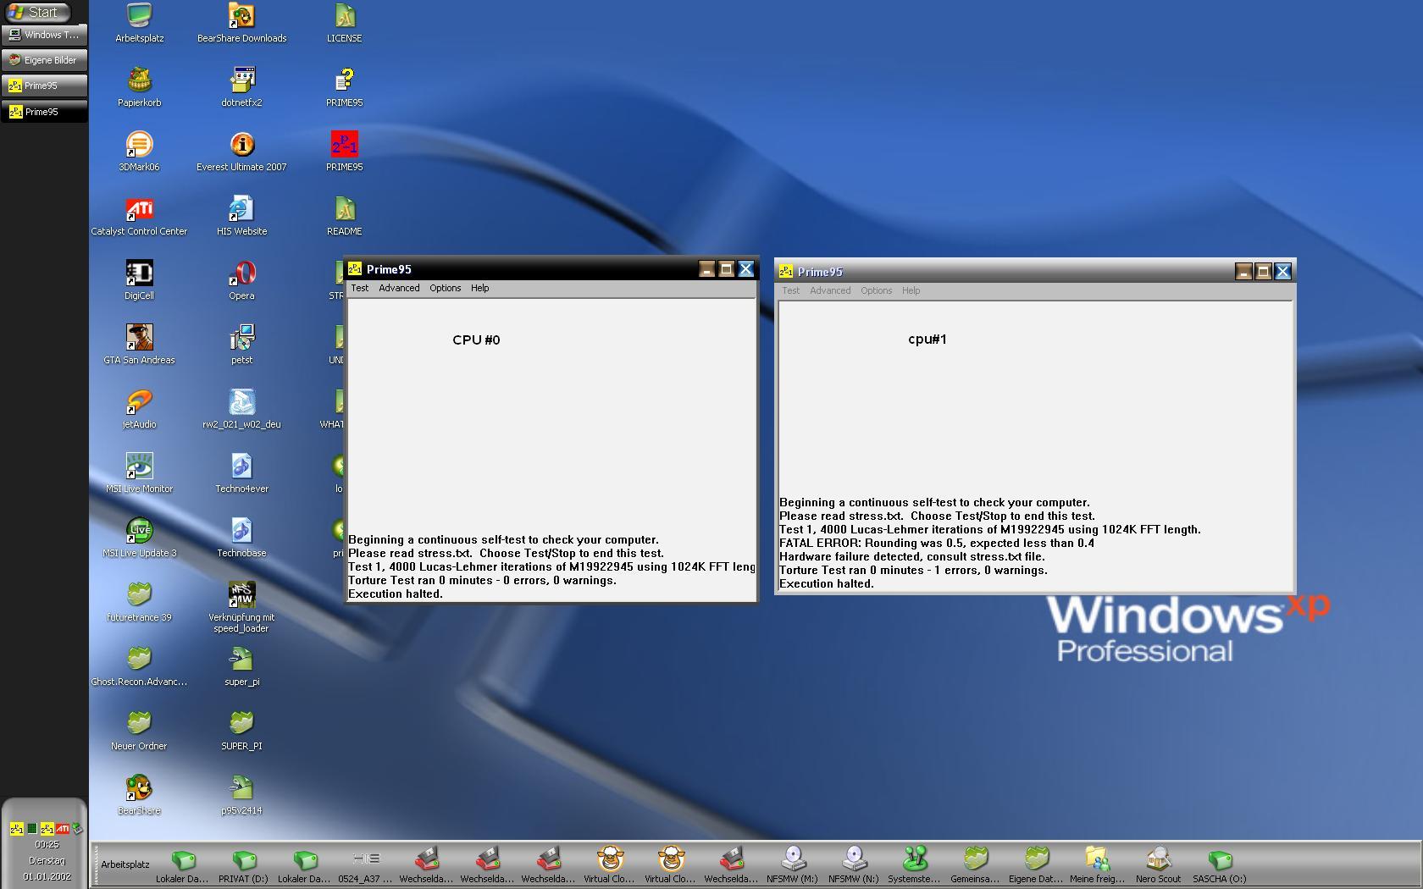
Task: Open the Eigene Dat... folder in toolbar
Action: coord(1036,866)
